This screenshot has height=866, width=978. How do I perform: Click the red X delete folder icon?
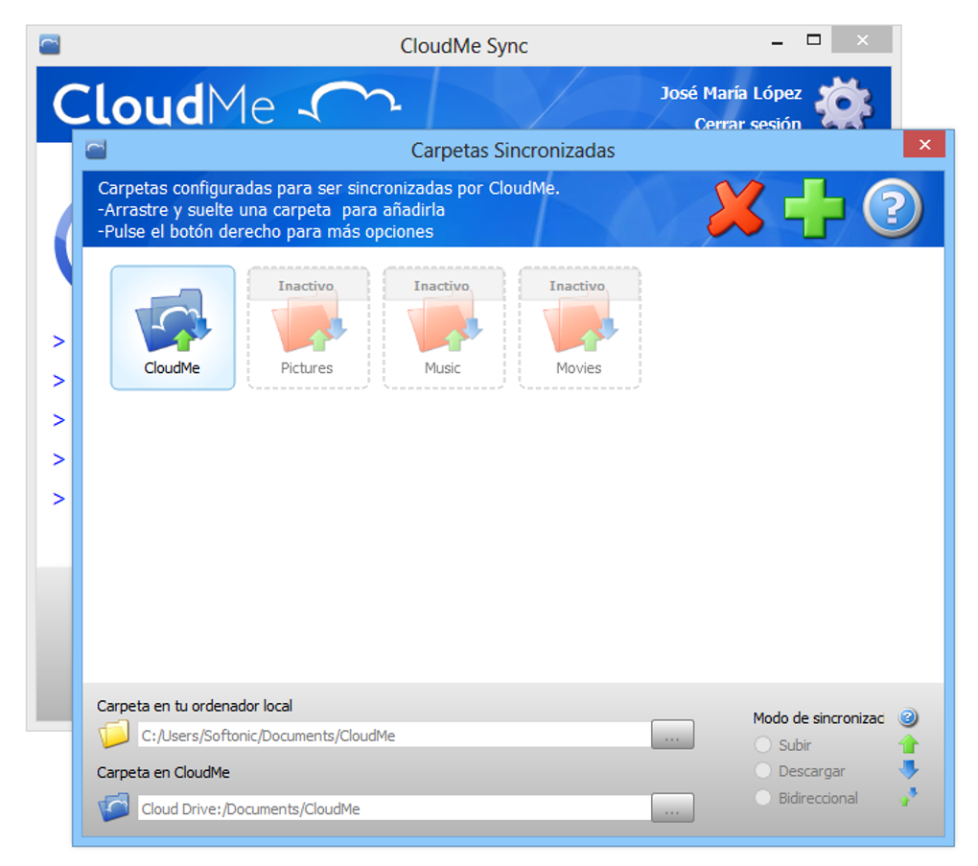pyautogui.click(x=734, y=208)
